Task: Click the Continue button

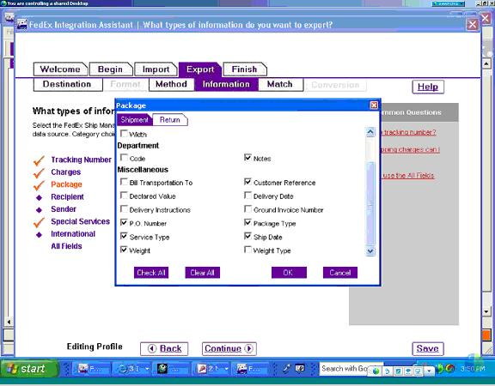Action: 229,348
